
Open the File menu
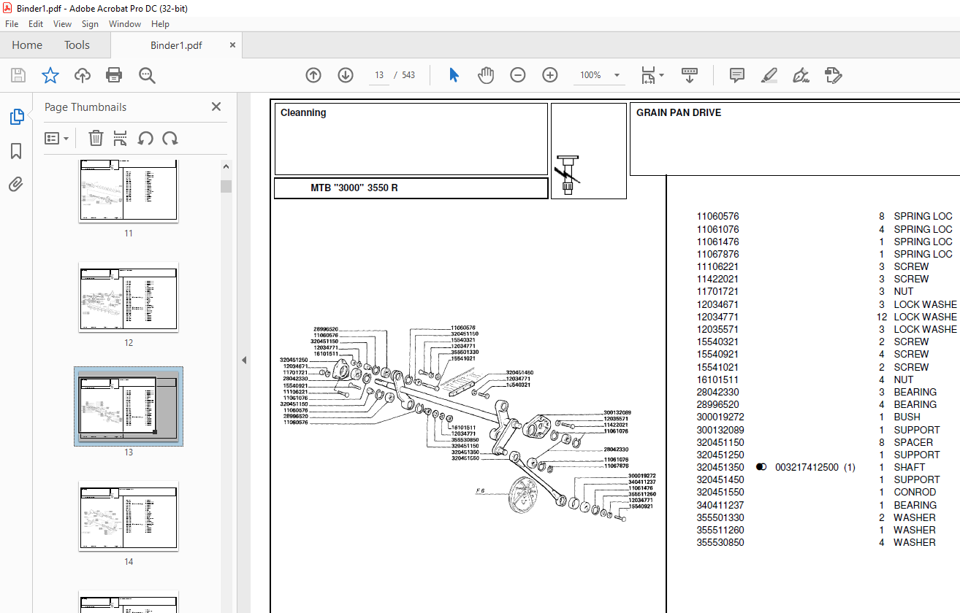click(12, 24)
